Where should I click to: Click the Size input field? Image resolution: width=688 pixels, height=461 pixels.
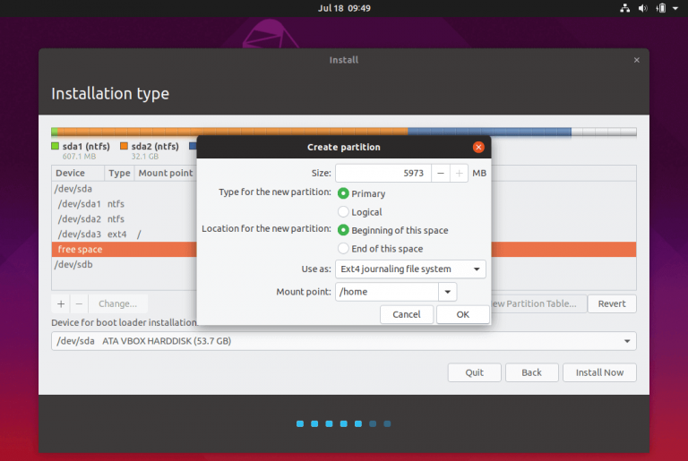point(383,174)
